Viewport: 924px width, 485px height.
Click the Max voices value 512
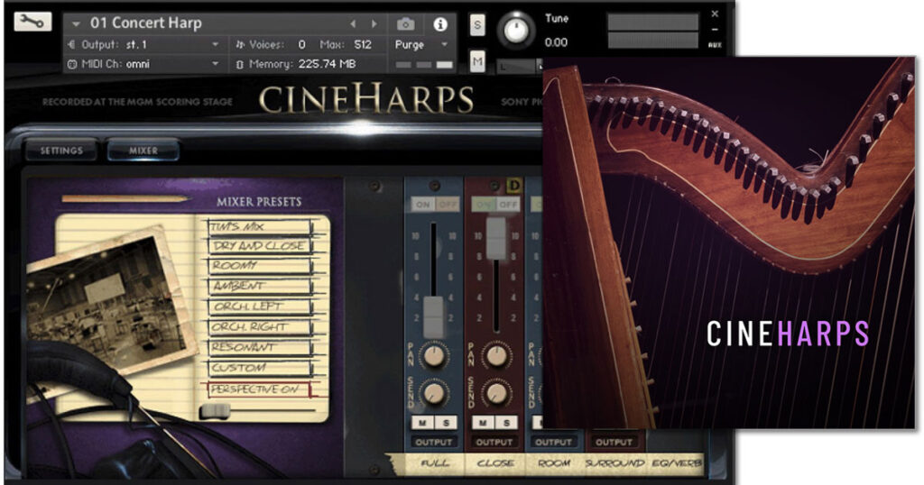coord(363,45)
